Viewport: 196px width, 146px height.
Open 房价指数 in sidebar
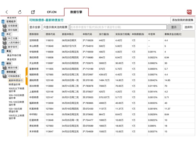coord(13,30)
